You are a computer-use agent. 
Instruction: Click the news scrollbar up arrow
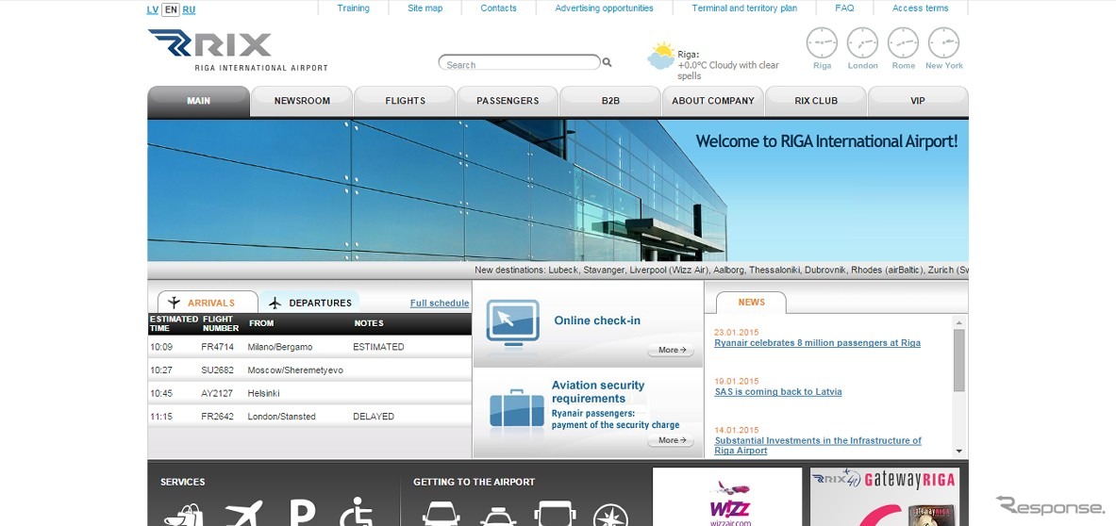pos(958,322)
